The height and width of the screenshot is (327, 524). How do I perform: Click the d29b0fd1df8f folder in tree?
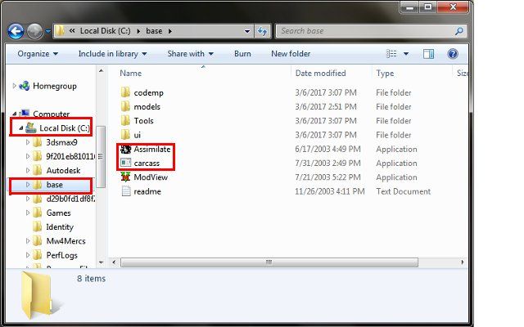pyautogui.click(x=70, y=199)
